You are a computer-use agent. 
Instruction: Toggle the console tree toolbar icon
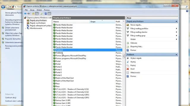coord(37,14)
